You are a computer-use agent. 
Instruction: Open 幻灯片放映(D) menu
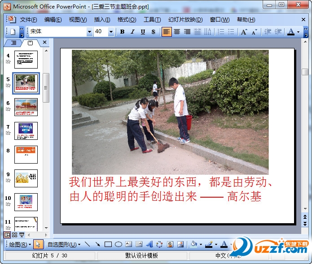(x=185, y=20)
